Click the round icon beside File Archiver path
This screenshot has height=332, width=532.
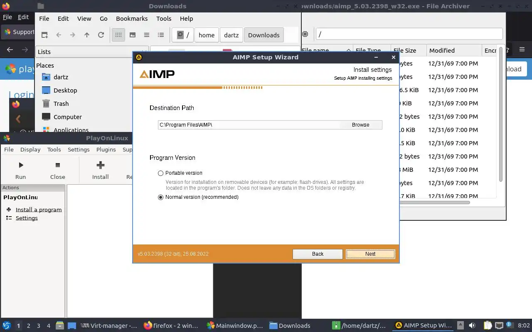coord(305,34)
